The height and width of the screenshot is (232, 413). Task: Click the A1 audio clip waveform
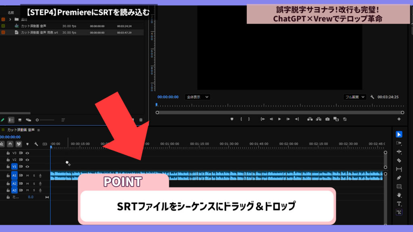click(217, 176)
